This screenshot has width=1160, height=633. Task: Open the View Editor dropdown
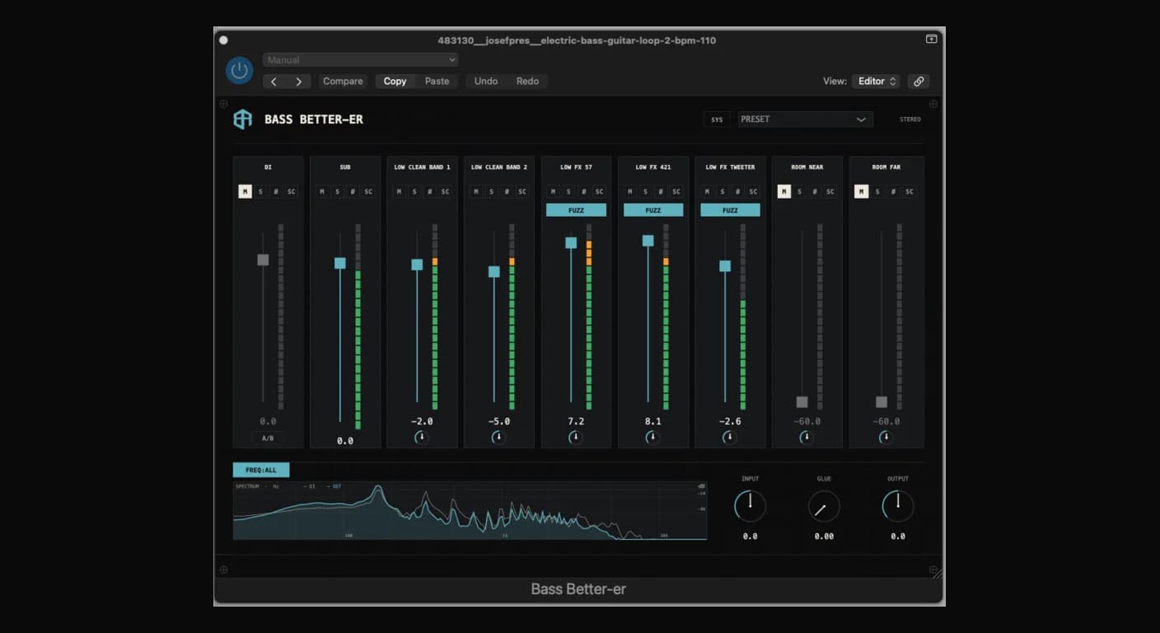877,82
